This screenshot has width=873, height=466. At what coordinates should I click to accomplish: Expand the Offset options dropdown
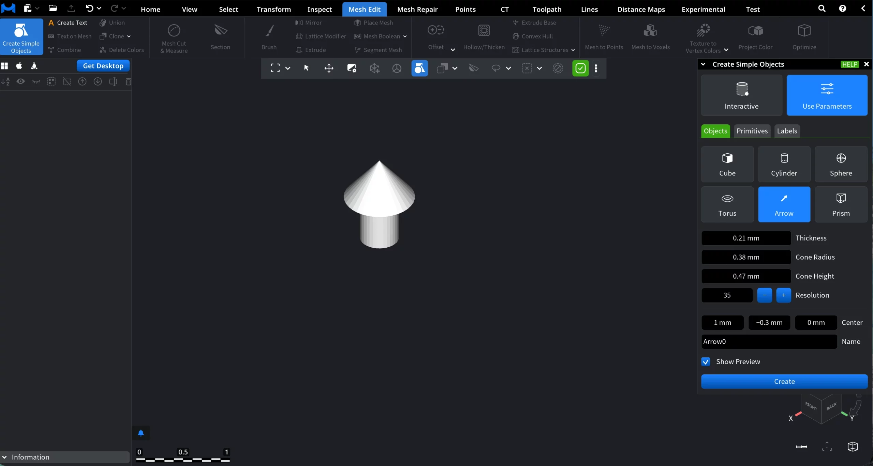pyautogui.click(x=453, y=49)
